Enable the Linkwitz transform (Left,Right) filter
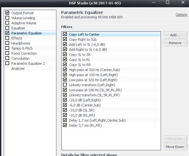The width and height of the screenshot is (189, 156). [x=65, y=85]
